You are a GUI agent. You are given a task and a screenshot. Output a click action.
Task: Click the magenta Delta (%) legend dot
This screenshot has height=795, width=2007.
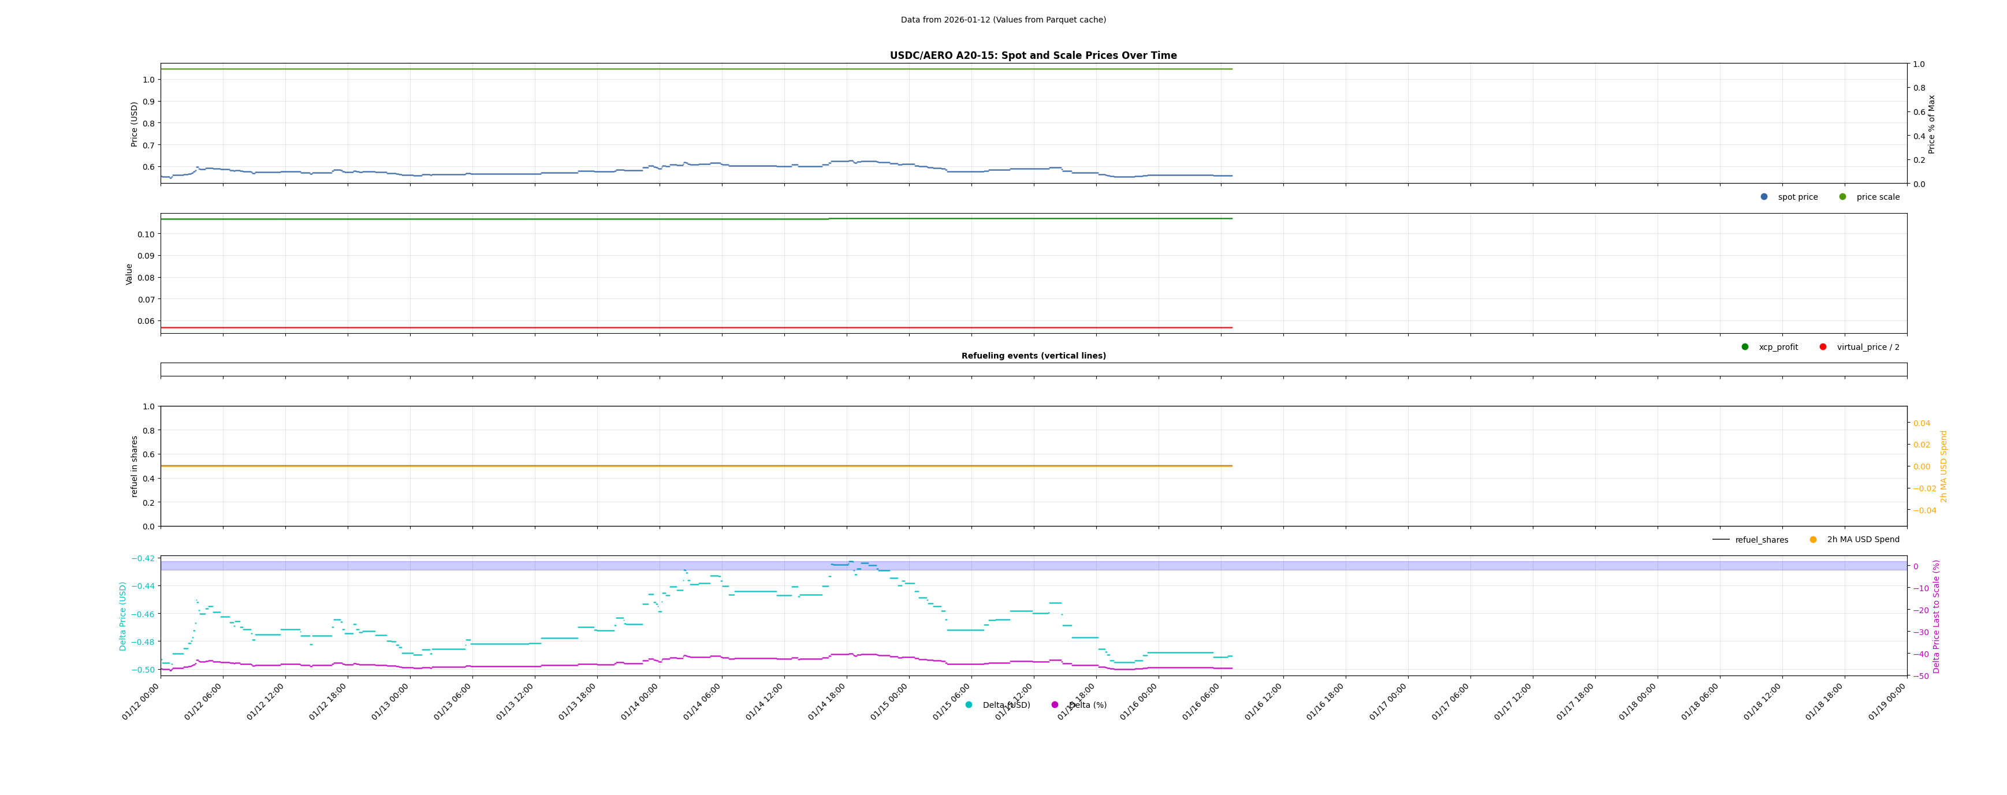tap(1055, 706)
